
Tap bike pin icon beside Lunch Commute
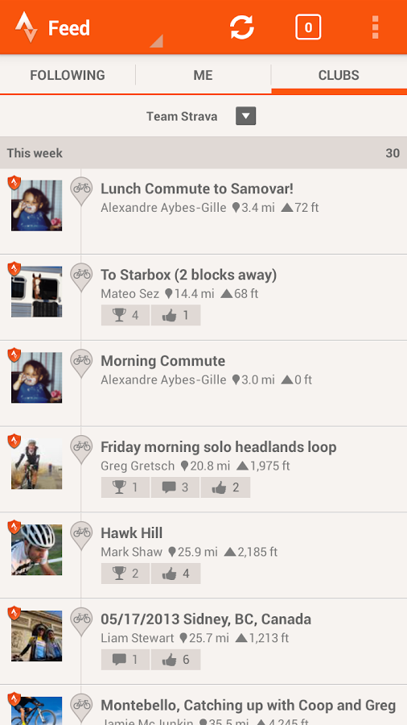[82, 190]
